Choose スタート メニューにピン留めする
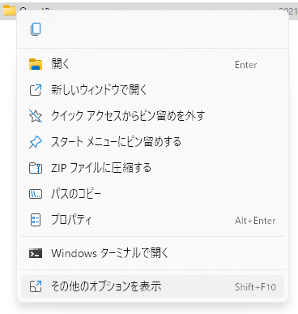 (x=152, y=142)
